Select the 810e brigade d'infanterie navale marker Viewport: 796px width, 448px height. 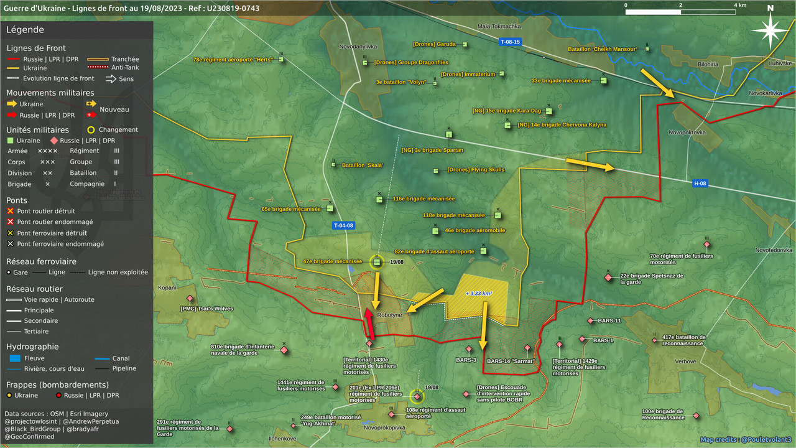[284, 350]
